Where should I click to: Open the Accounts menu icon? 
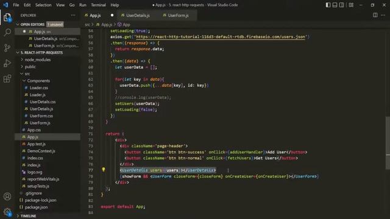point(7,196)
